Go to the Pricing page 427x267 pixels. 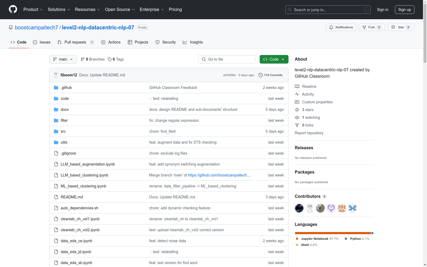(175, 10)
